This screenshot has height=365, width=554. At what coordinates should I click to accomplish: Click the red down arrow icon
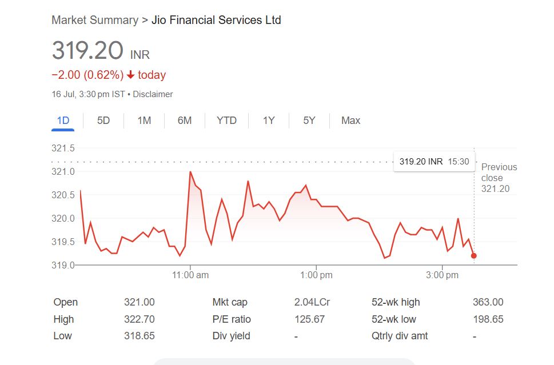130,75
